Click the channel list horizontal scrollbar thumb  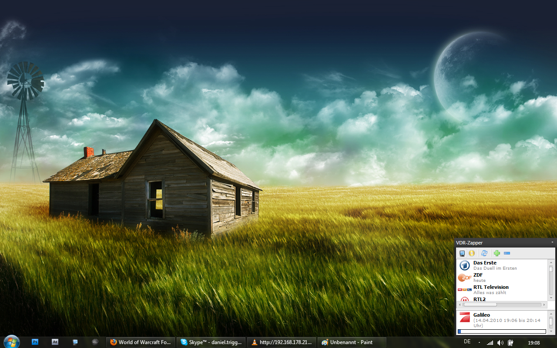point(480,305)
